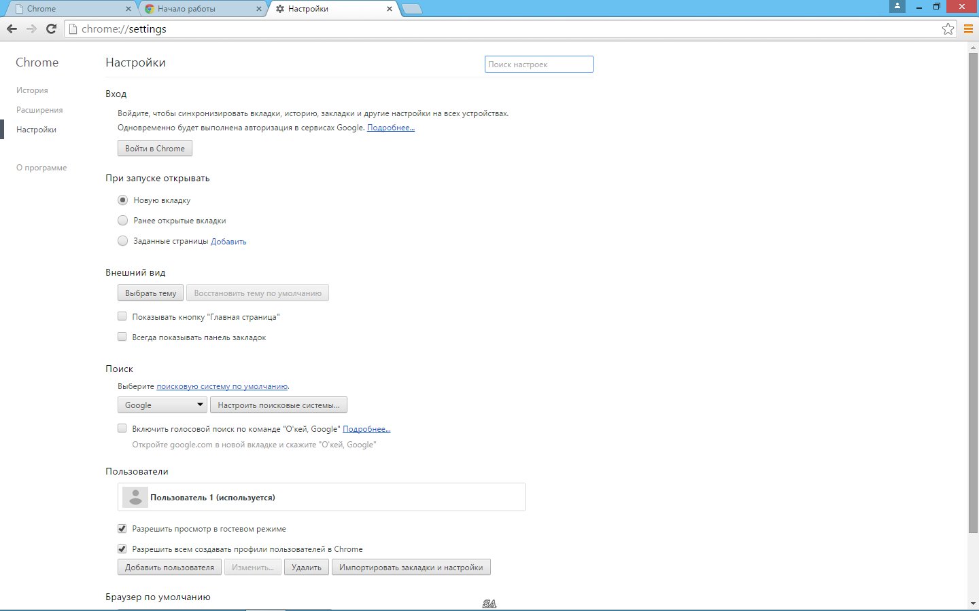Enable Показывать кнопку Главная страница checkbox

click(122, 316)
